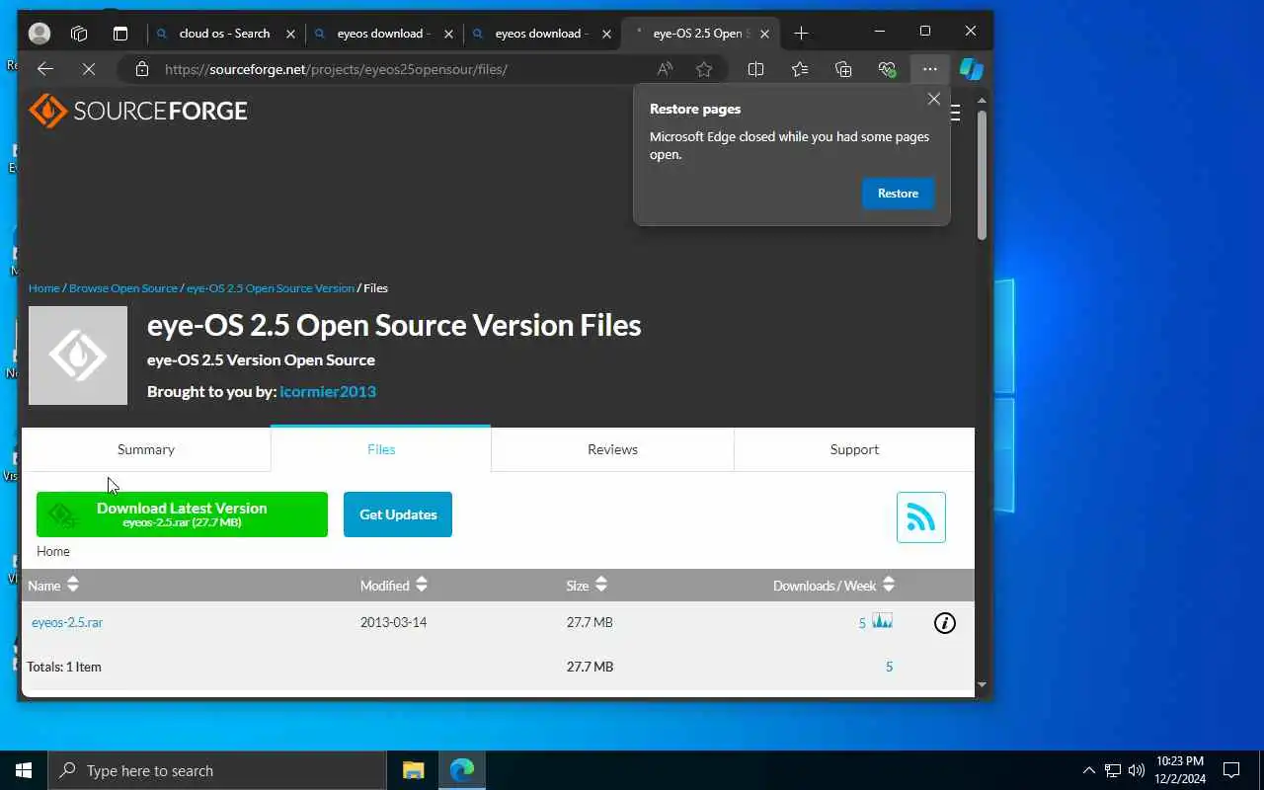Click the address bar URL field

tap(395, 69)
